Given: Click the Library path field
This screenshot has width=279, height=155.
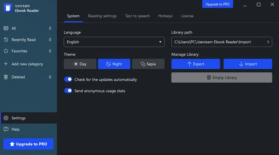Looking at the screenshot, I should tap(222, 42).
